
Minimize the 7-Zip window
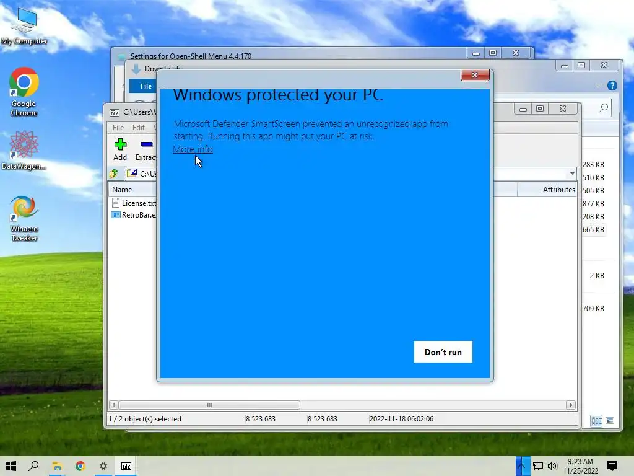click(523, 109)
